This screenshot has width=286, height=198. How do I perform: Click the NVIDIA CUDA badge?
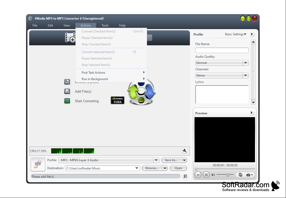click(118, 100)
